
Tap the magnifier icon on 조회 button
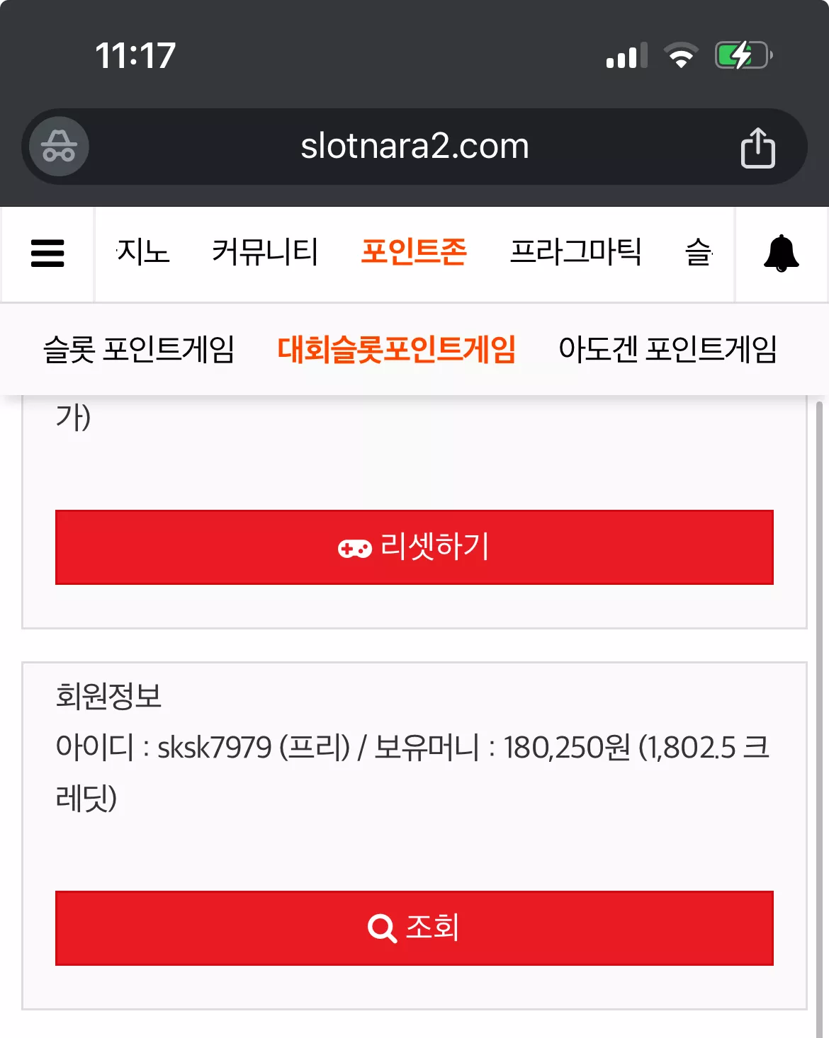point(382,928)
